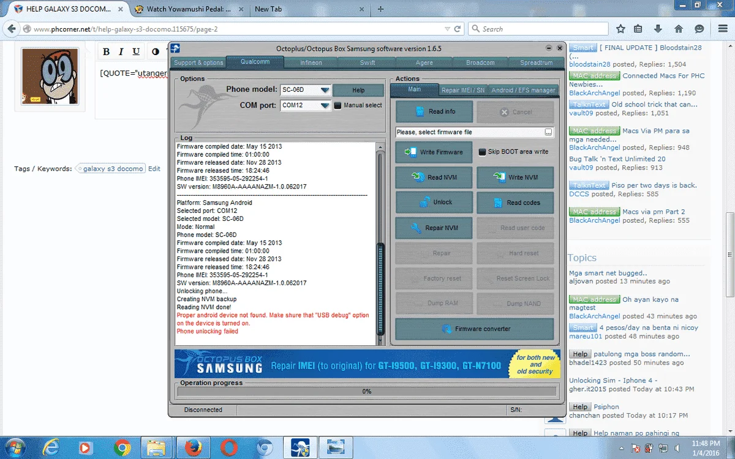Select the Broadcom tab

(480, 62)
